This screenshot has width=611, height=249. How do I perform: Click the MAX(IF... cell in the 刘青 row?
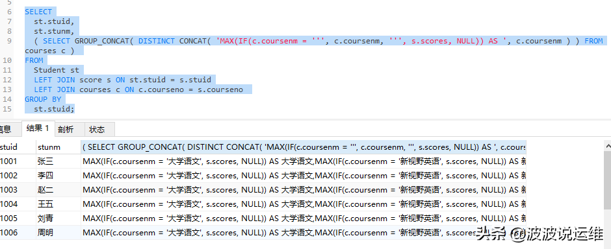click(304, 219)
